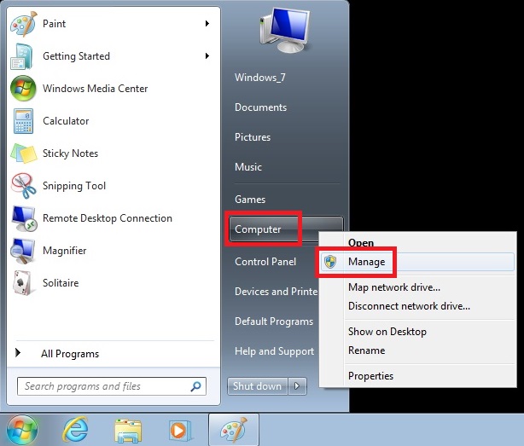Expand the All Programs arrow

19,352
